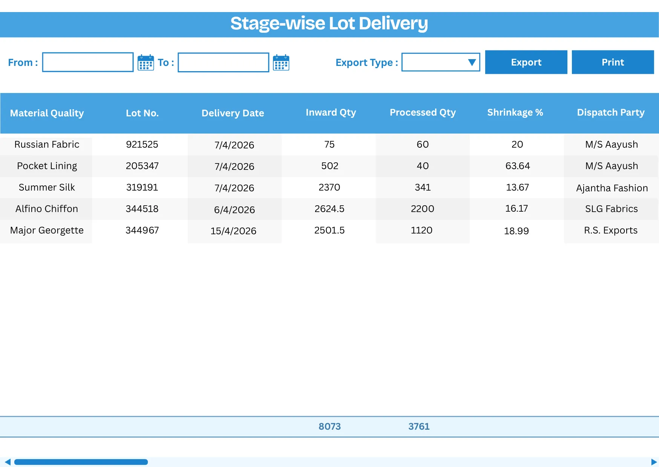This screenshot has height=467, width=659.
Task: Click Ajantha Fashion dispatch party
Action: coord(612,188)
